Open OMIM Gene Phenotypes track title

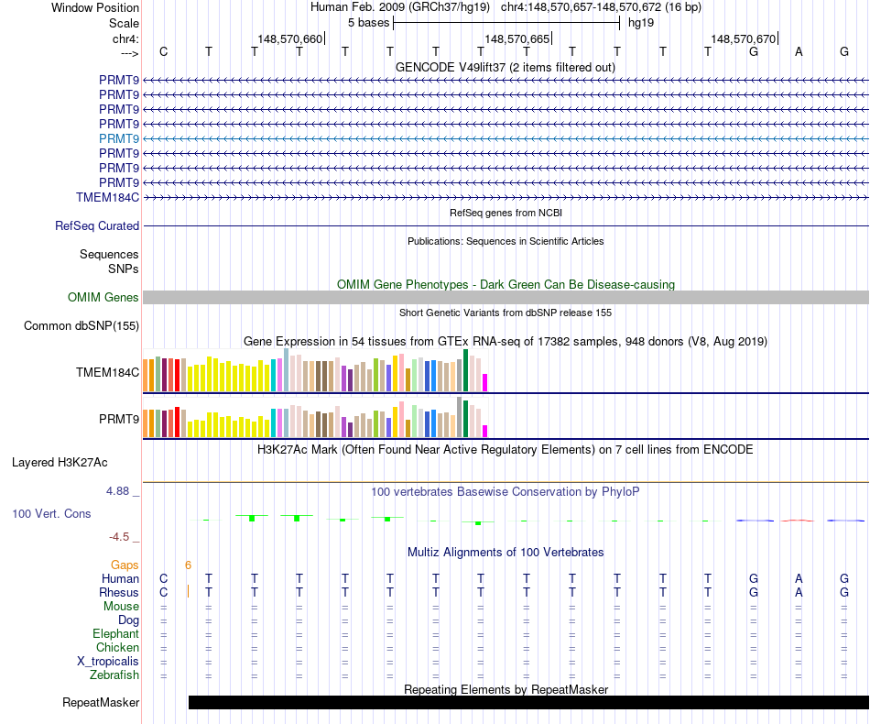tap(506, 284)
